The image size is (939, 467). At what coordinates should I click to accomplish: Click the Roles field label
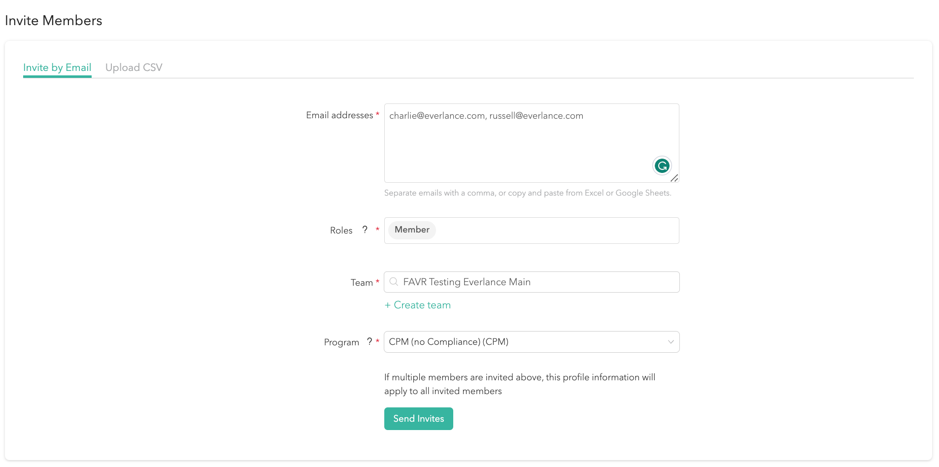341,231
